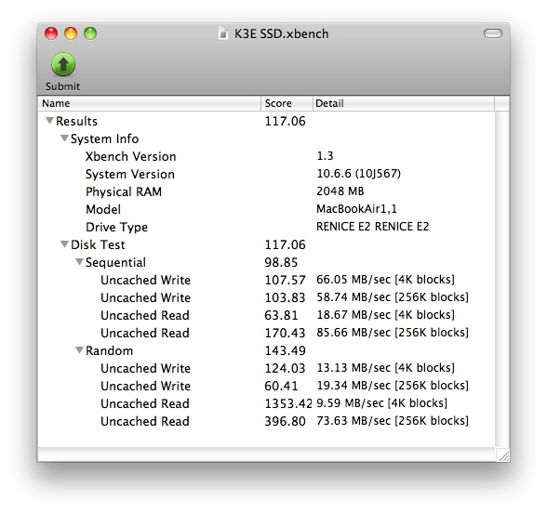
Task: Click the Submit label text
Action: click(x=63, y=86)
